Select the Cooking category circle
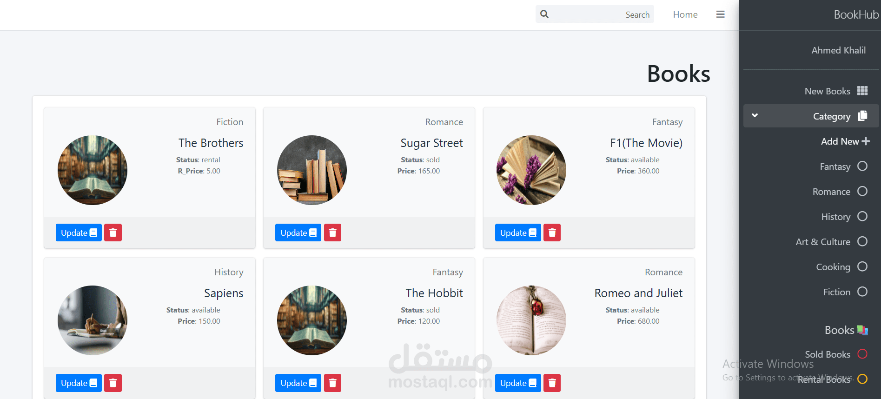 862,266
